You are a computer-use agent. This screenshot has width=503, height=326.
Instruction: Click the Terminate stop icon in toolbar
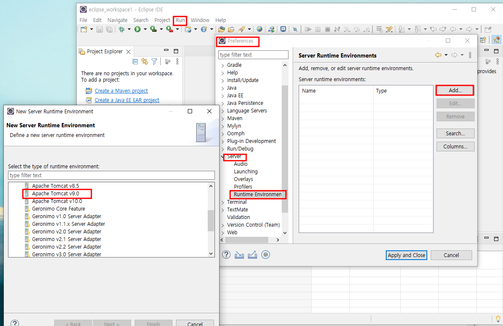click(x=327, y=30)
